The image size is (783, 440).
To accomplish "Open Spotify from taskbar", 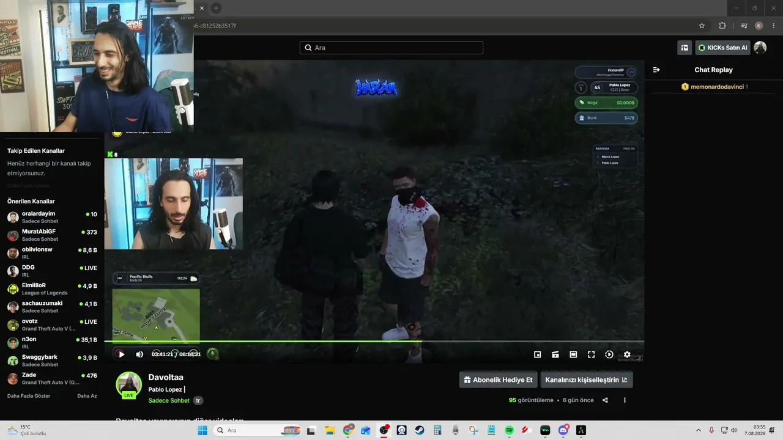I will 509,430.
